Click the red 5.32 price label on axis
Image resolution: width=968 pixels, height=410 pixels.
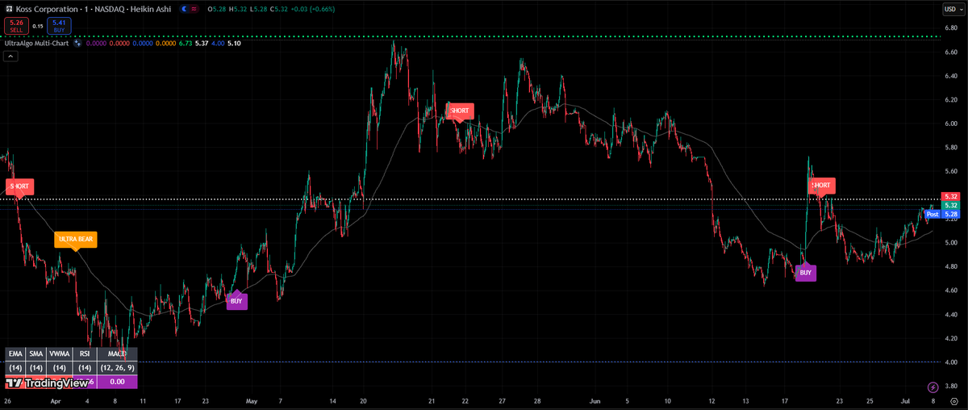950,197
